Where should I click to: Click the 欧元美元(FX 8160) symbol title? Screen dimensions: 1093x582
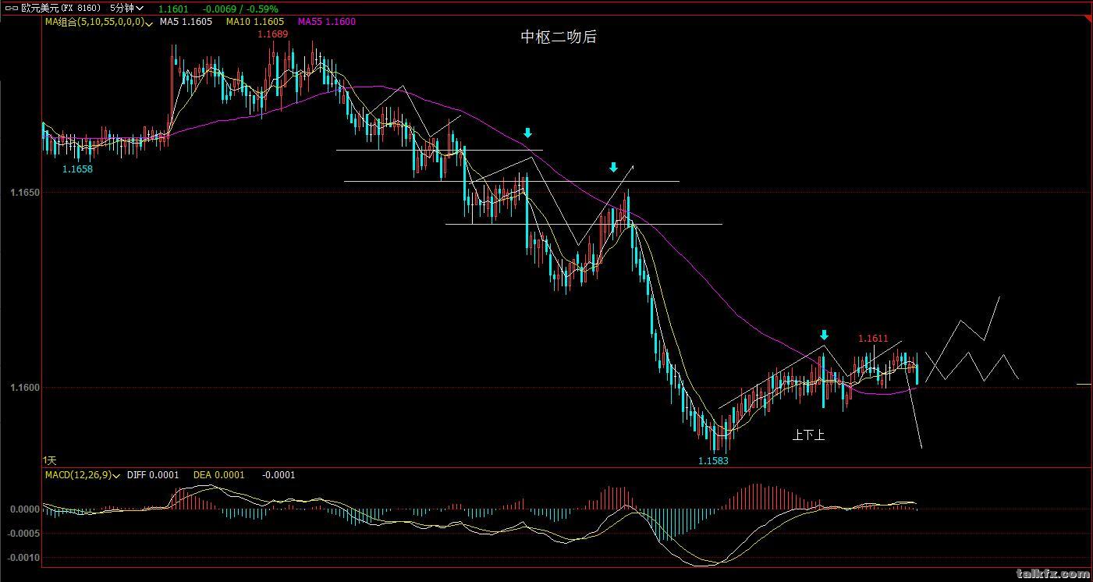point(61,8)
